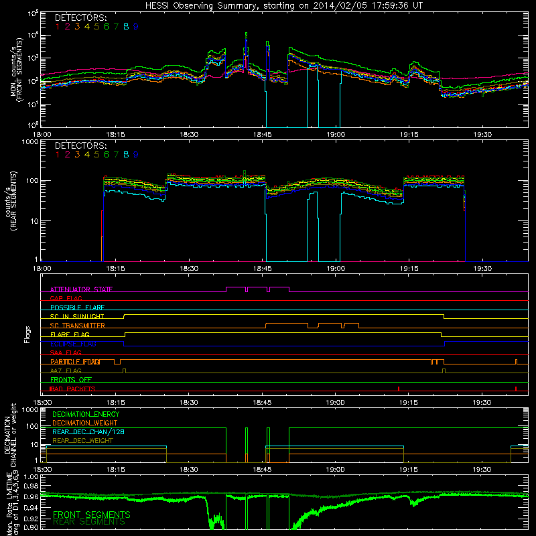Viewport: 536px width, 536px height.
Task: Click the 19:00 tick under the front segments plot
Action: pyautogui.click(x=336, y=135)
